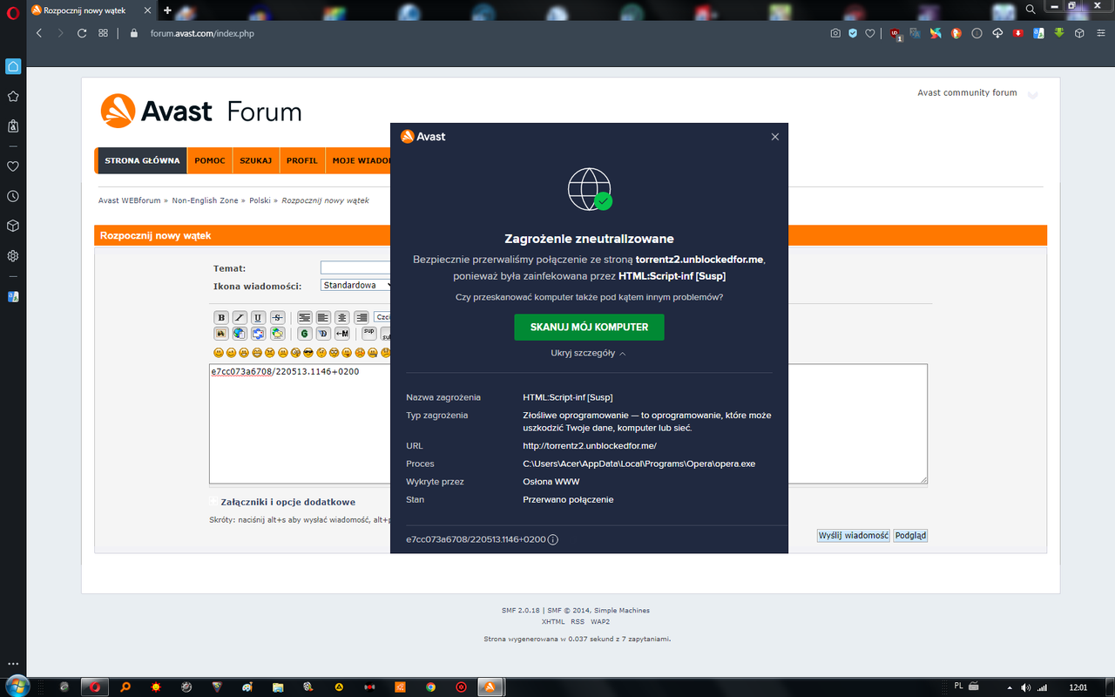
Task: Open Opera sidebar history clock icon
Action: 13,196
